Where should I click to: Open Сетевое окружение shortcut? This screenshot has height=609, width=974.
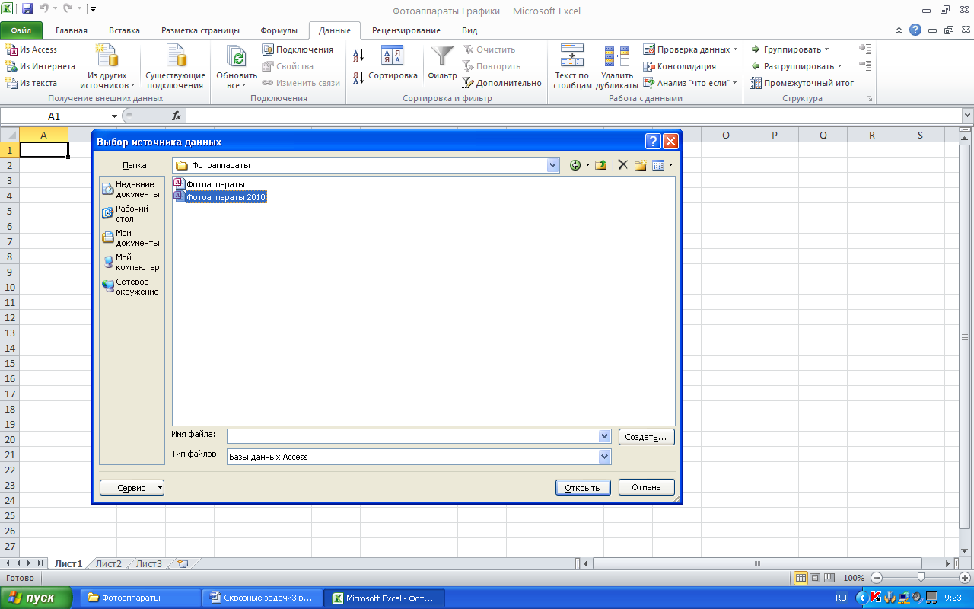coord(131,286)
